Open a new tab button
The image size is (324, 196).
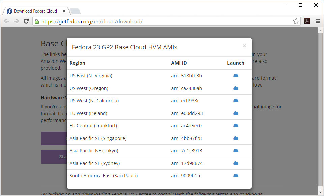[75, 11]
